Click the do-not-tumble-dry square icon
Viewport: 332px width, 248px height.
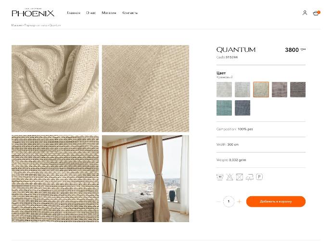point(240,177)
